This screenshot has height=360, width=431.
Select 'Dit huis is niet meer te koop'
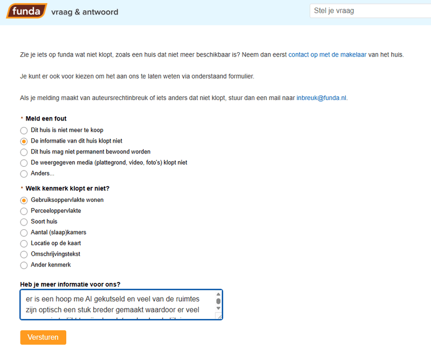[x=24, y=130]
